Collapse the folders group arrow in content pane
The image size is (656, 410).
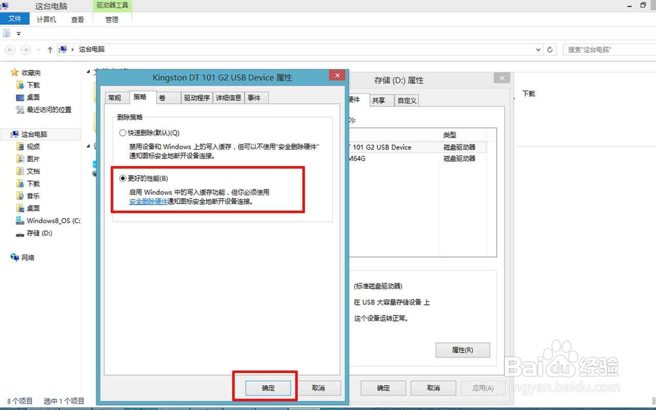click(89, 72)
